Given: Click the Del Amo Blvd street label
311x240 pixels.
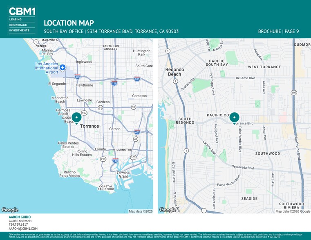Looking at the screenshot, I should (x=245, y=78).
